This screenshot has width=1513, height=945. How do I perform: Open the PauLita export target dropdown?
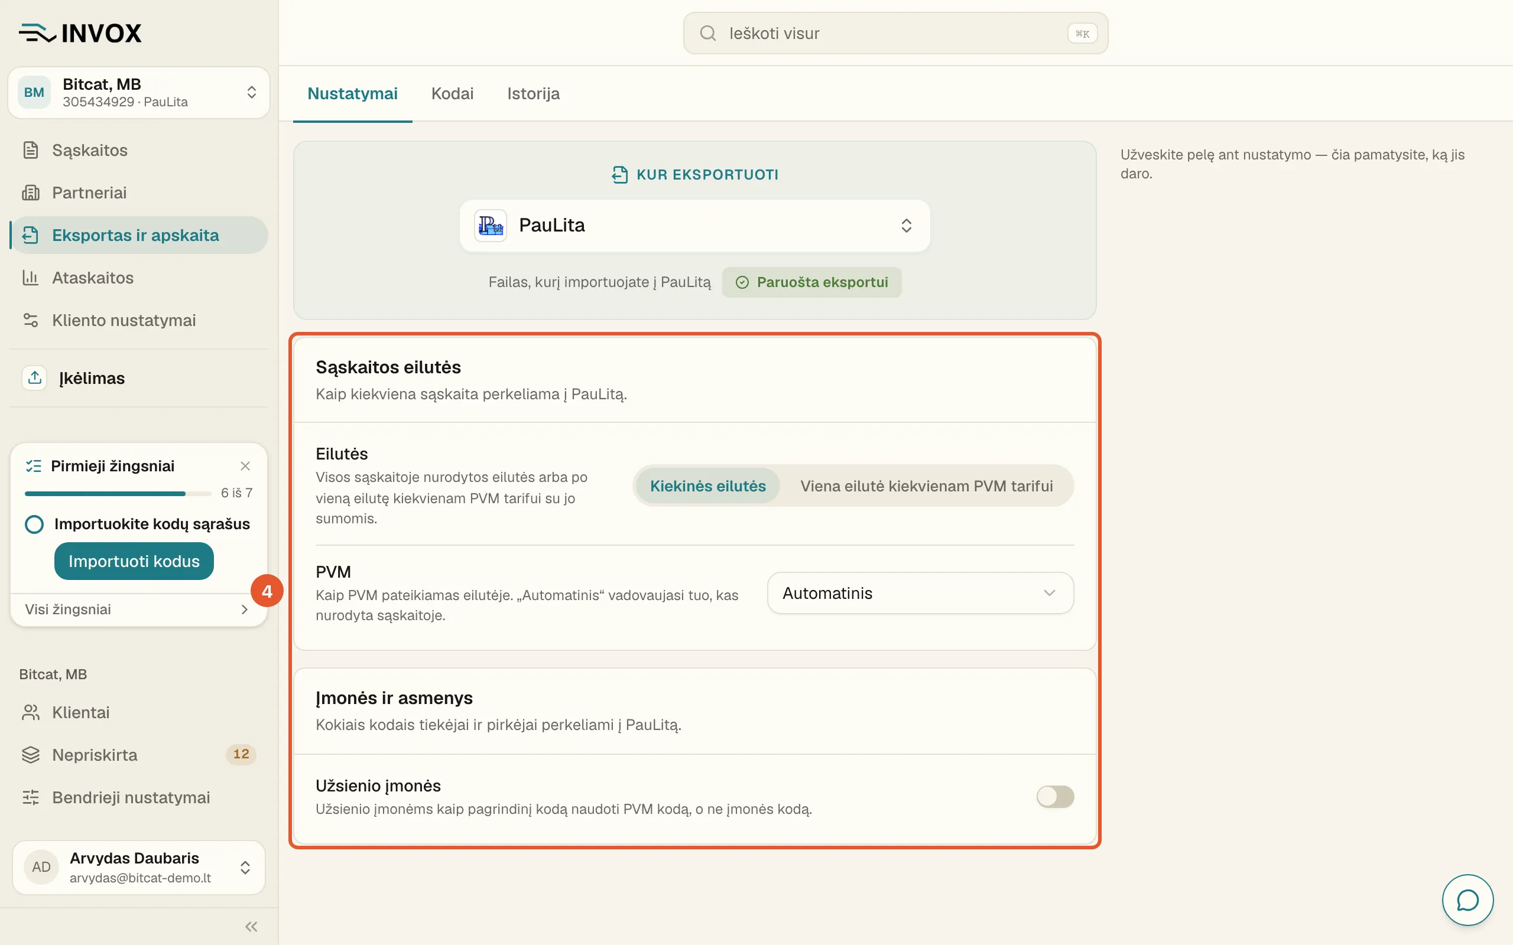[694, 226]
